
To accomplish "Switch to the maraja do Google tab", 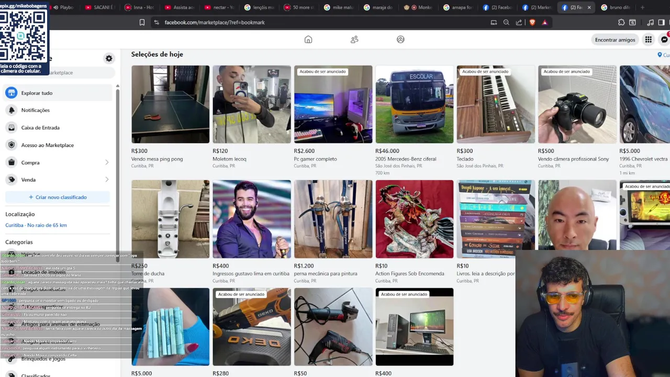I will point(378,7).
